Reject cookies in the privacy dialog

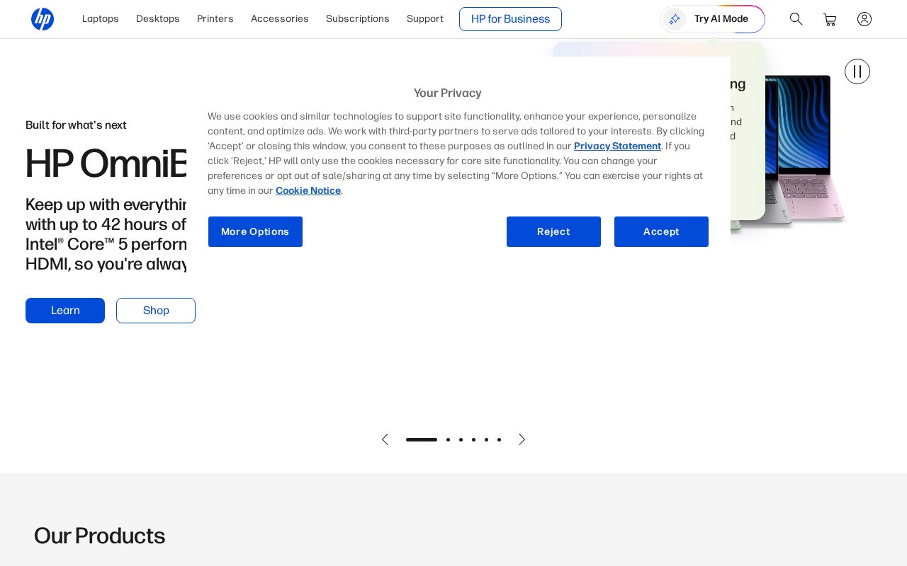[x=553, y=232]
